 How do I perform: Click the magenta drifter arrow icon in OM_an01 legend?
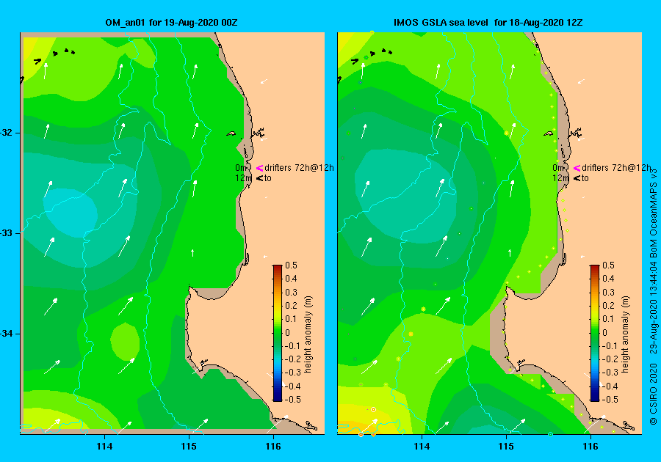click(259, 168)
